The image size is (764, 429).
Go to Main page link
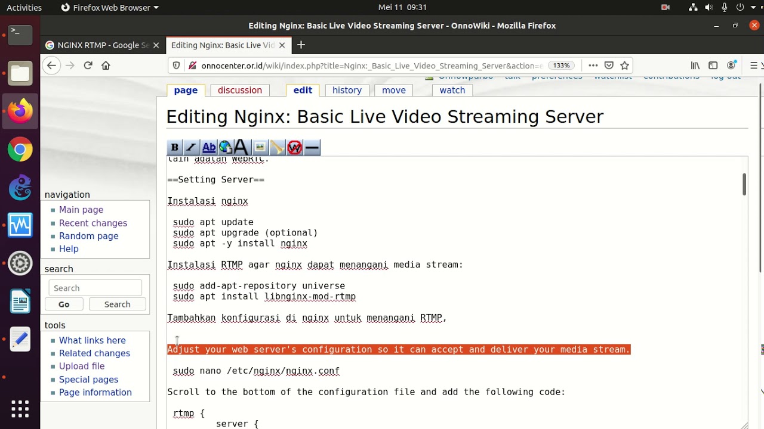(x=81, y=210)
